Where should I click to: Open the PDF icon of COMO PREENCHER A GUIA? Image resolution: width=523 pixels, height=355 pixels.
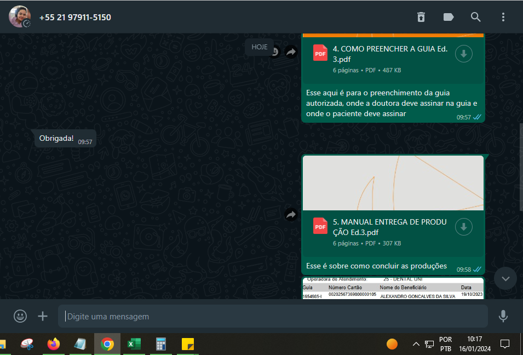pos(320,53)
